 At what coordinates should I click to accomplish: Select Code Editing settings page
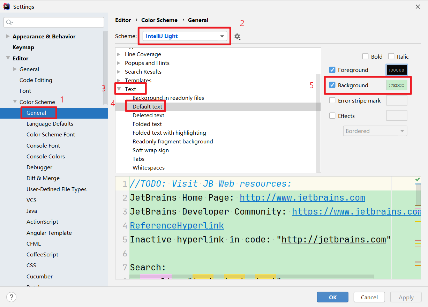point(36,80)
